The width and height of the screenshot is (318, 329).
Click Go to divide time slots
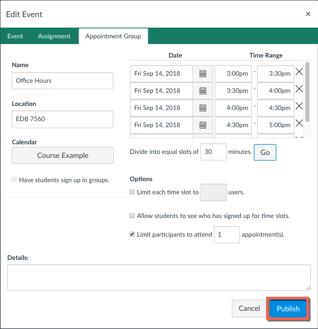265,152
